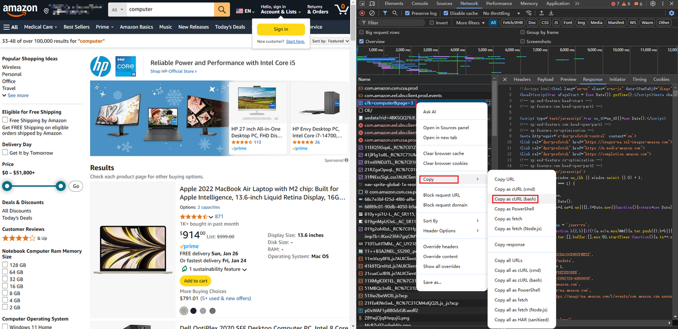Click the record network log button

(x=362, y=13)
